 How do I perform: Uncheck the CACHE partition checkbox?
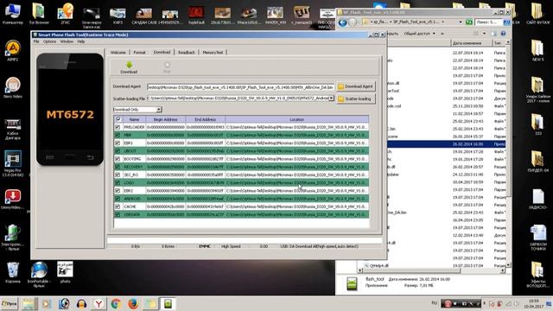(118, 206)
